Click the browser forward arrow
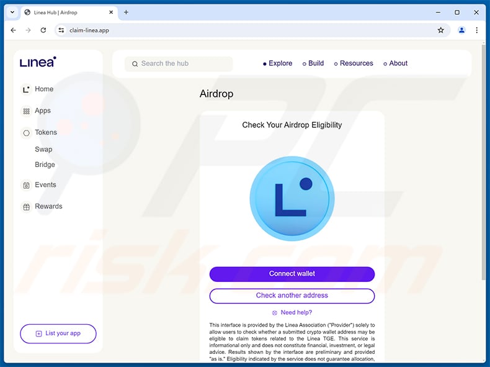 coord(28,30)
